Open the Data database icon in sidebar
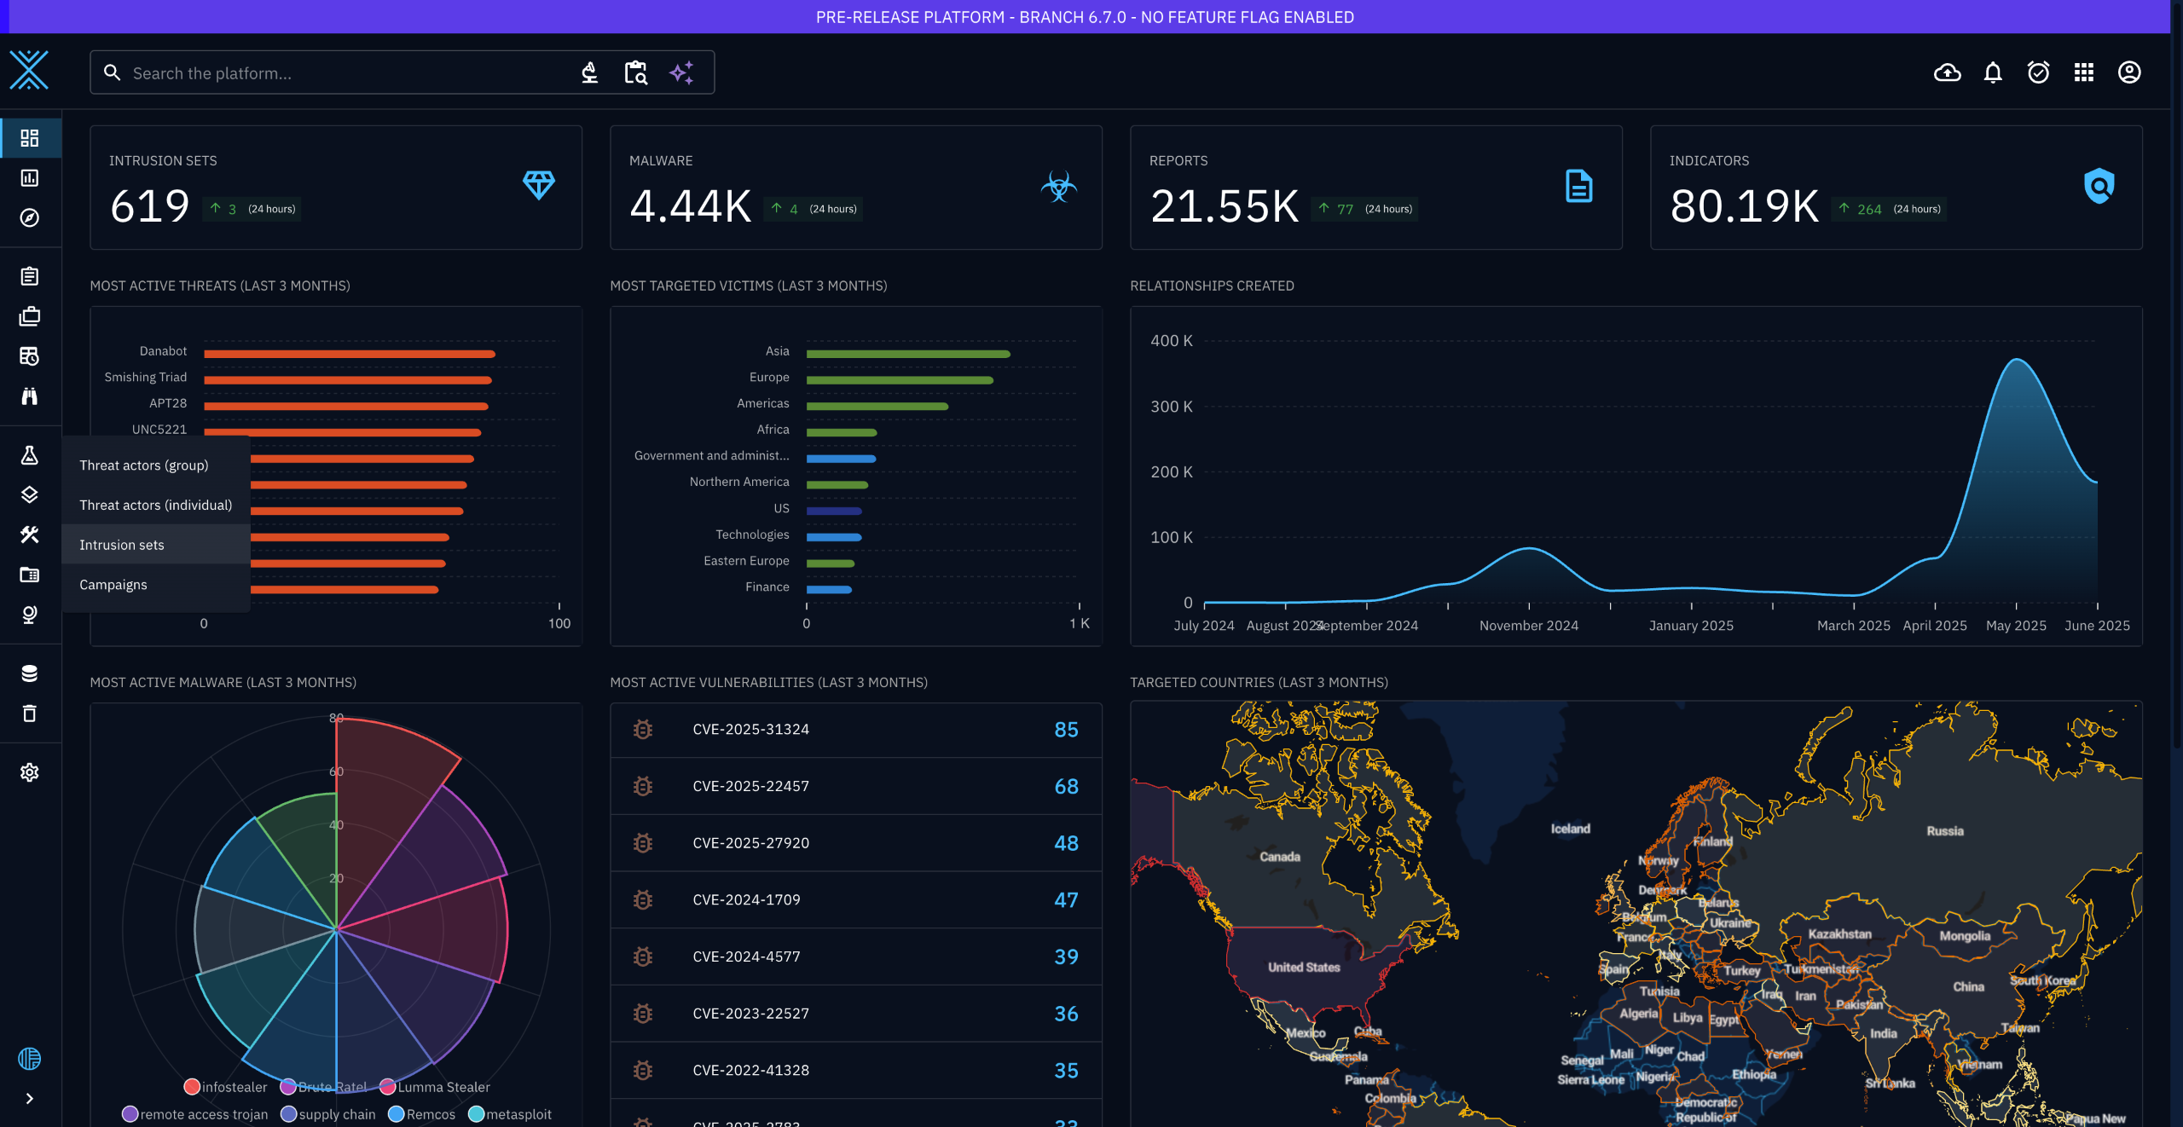Image resolution: width=2183 pixels, height=1127 pixels. click(30, 673)
